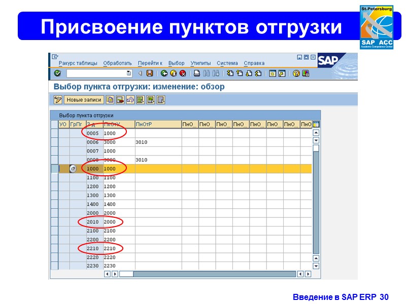
Task: Click the Customize Local Layout icon
Action: pos(306,73)
